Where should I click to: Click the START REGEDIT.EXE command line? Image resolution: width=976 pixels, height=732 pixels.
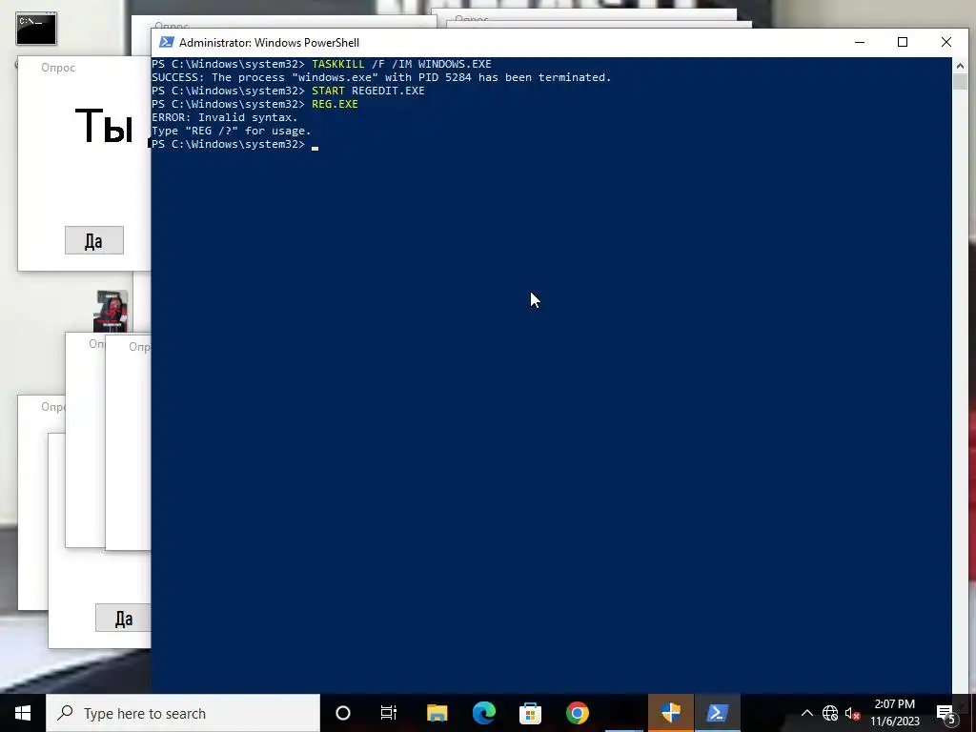[x=288, y=91]
